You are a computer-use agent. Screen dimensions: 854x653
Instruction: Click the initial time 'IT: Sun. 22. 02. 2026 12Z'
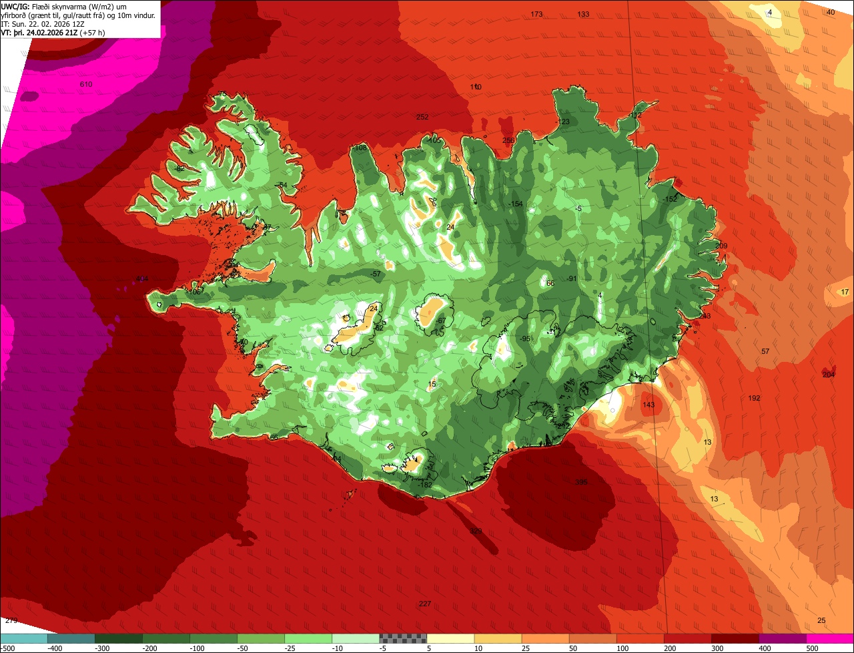tap(43, 23)
